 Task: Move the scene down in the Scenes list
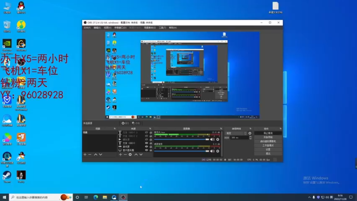[101, 155]
